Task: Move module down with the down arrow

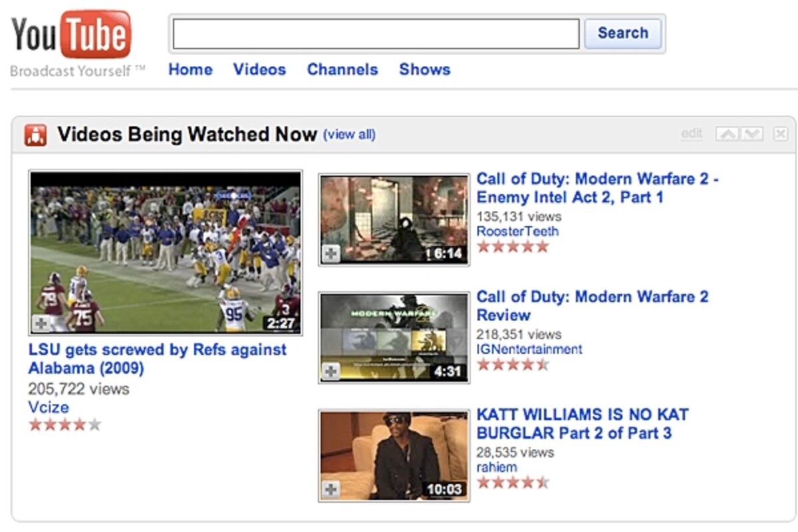Action: click(752, 134)
